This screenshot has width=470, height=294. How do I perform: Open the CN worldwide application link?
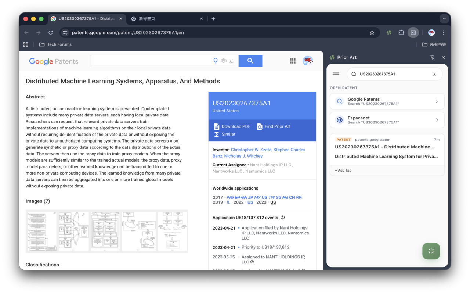tap(292, 197)
